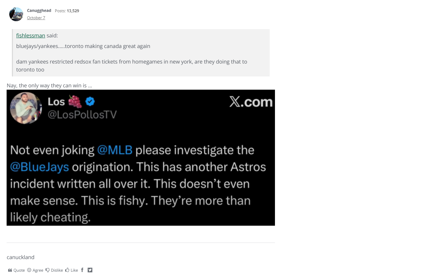Click the Posts count 13,529
The height and width of the screenshot is (274, 424).
(73, 11)
